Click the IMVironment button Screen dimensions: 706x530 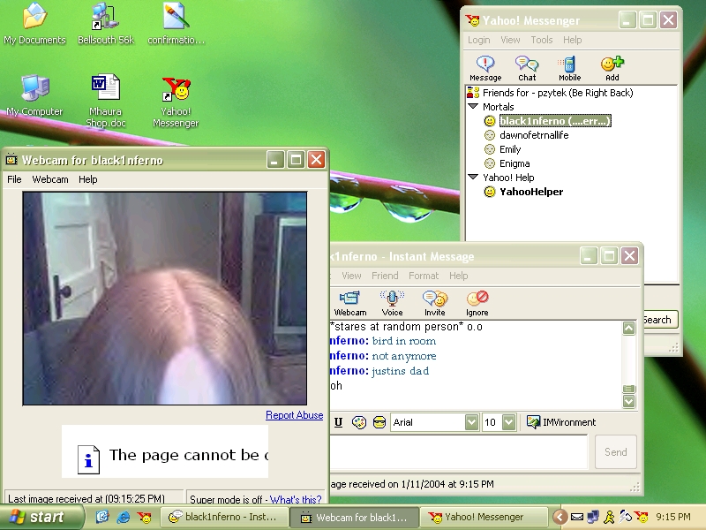click(x=561, y=422)
